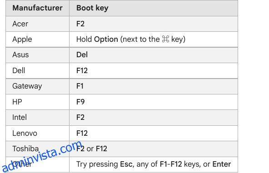Screen dimensions: 269x173
Task: Click the F1 boot key for Gateway
Action: pyautogui.click(x=80, y=86)
